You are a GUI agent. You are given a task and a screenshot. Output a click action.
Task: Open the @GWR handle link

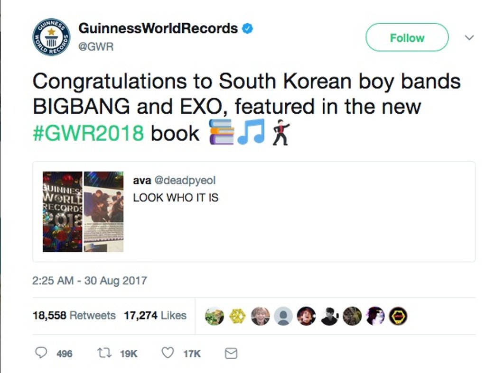click(96, 47)
